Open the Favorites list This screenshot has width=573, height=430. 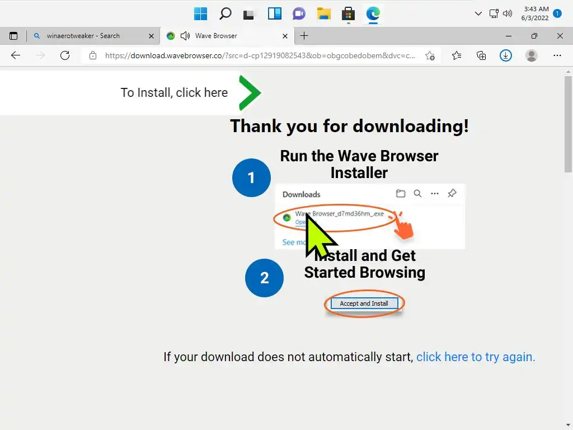tap(457, 55)
